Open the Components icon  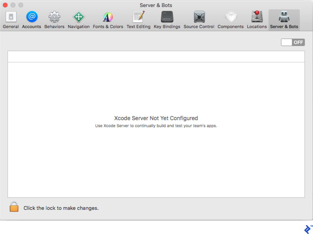pos(231,17)
